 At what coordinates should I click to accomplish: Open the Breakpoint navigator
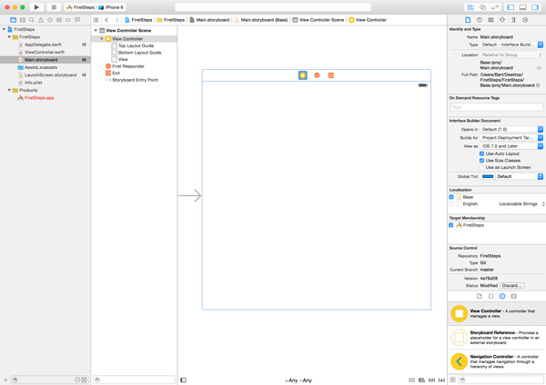[68, 20]
